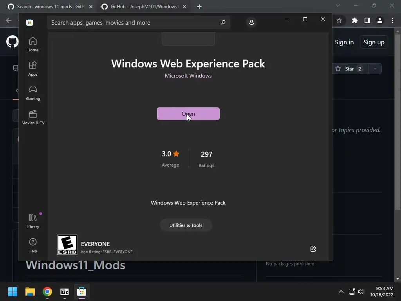Star the GitHub repository
Image resolution: width=401 pixels, height=301 pixels.
tap(350, 69)
